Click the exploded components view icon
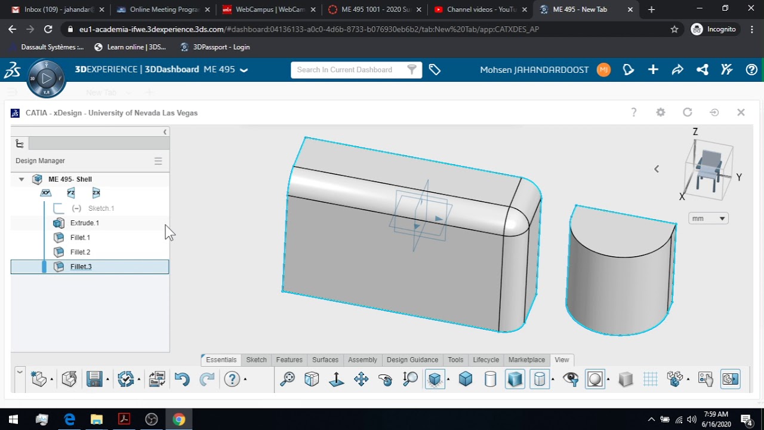The image size is (764, 430). 675,379
